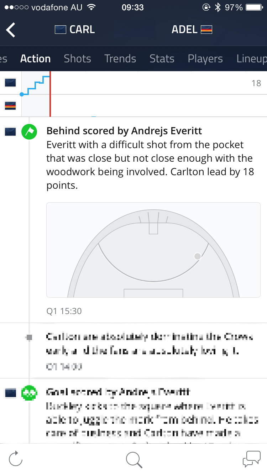Screen dimensions: 267x475
Task: Tap the Carlton flag icon in header
Action: pyautogui.click(x=61, y=30)
